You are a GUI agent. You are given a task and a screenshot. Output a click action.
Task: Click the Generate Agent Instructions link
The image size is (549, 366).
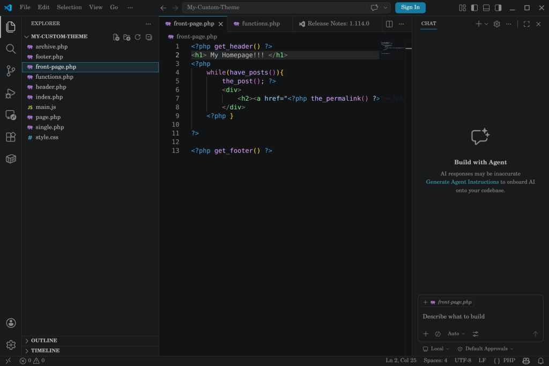pyautogui.click(x=462, y=182)
